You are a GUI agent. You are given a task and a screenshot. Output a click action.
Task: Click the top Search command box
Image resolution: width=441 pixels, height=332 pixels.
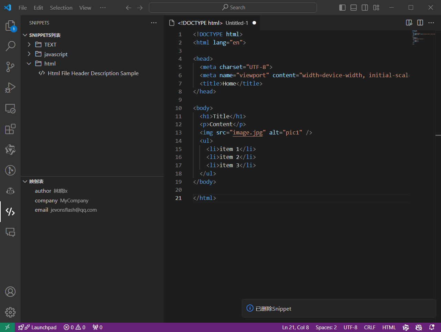233,8
